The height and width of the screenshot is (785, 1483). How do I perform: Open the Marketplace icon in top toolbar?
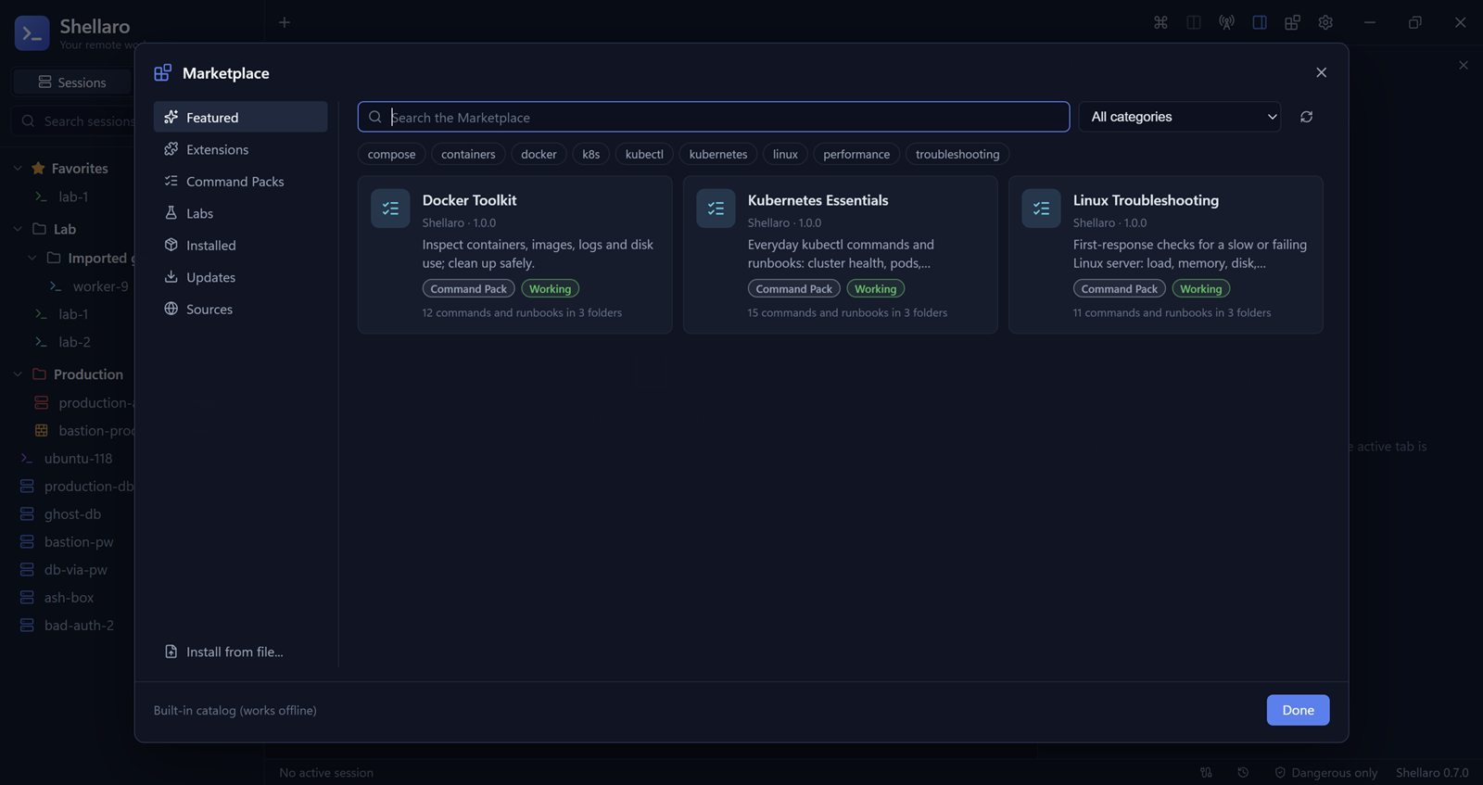click(x=1292, y=22)
